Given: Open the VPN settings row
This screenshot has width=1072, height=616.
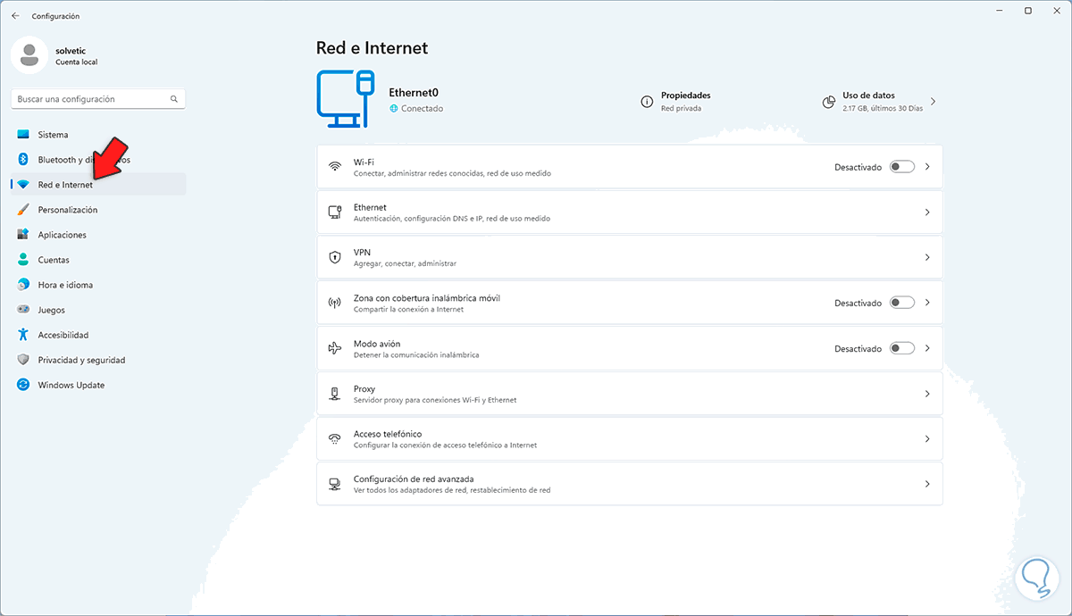Looking at the screenshot, I should click(630, 257).
